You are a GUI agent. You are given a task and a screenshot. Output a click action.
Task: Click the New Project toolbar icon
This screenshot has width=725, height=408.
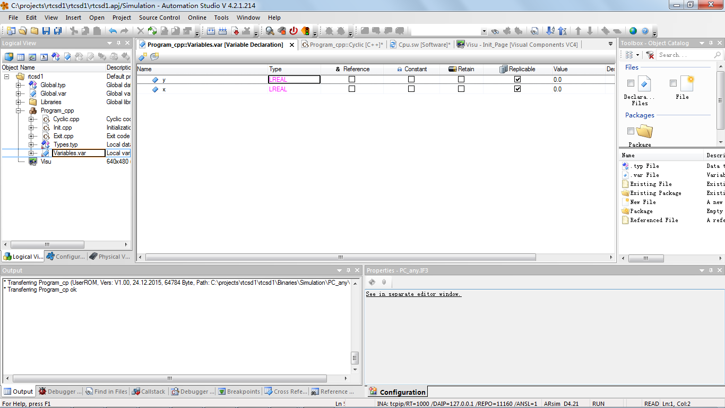pyautogui.click(x=11, y=31)
